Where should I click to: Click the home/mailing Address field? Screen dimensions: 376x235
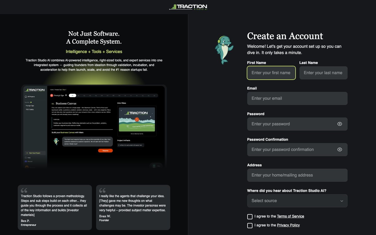tap(297, 175)
